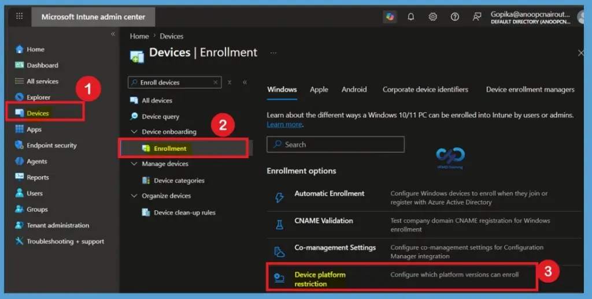
Task: Click the Apps grid icon
Action: 19,129
